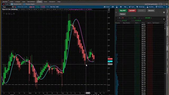The width and height of the screenshot is (169, 95).
Task: Click the Net Pos +300 indicator
Action: click(x=54, y=7)
